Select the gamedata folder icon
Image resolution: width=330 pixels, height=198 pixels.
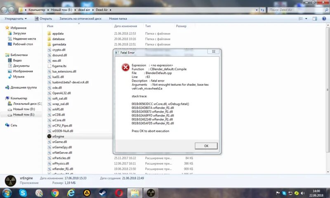pos(49,45)
